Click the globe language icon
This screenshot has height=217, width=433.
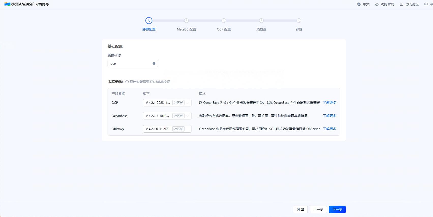click(x=359, y=4)
